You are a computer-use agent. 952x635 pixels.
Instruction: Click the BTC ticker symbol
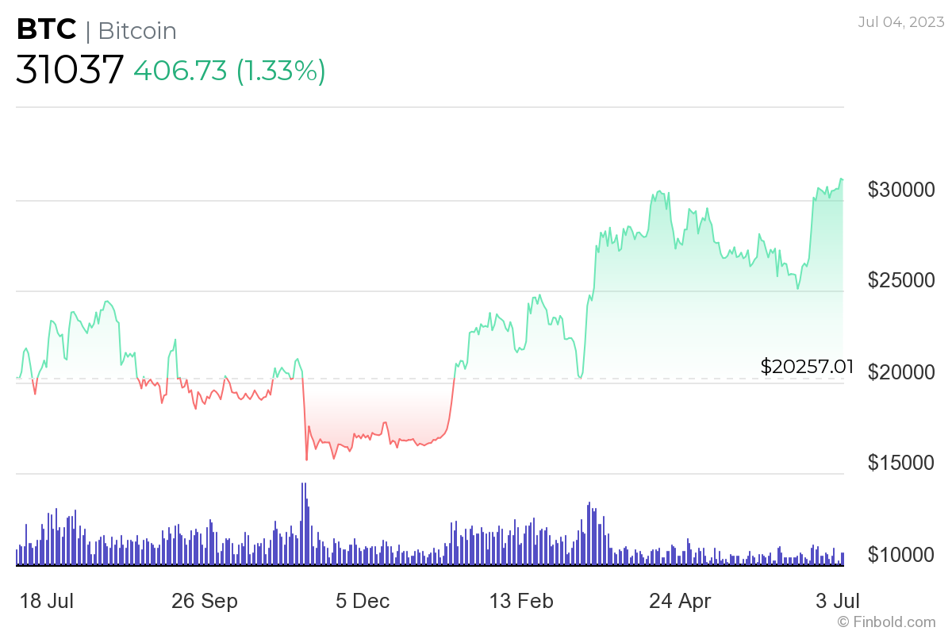coord(47,30)
